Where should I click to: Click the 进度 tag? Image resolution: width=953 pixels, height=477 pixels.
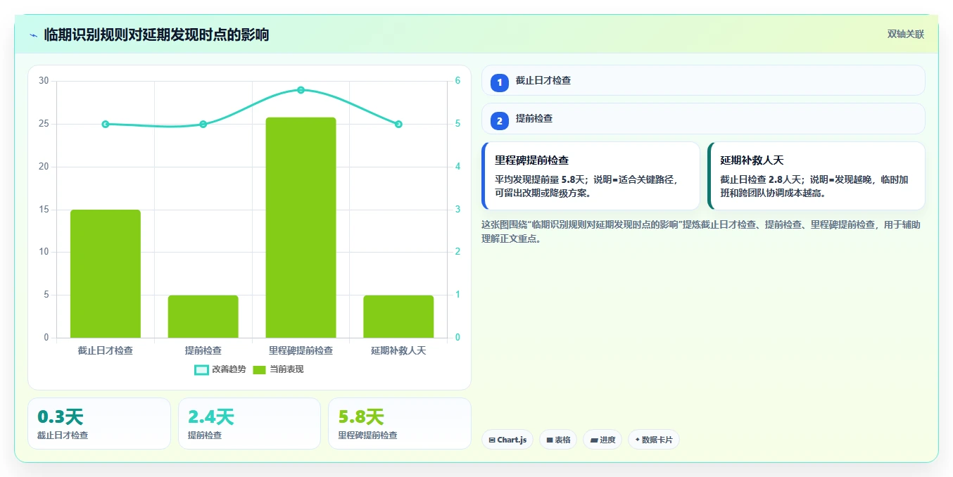[x=602, y=440]
